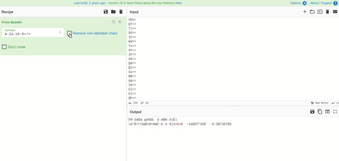Change end-of-line sequence LF

[335, 103]
